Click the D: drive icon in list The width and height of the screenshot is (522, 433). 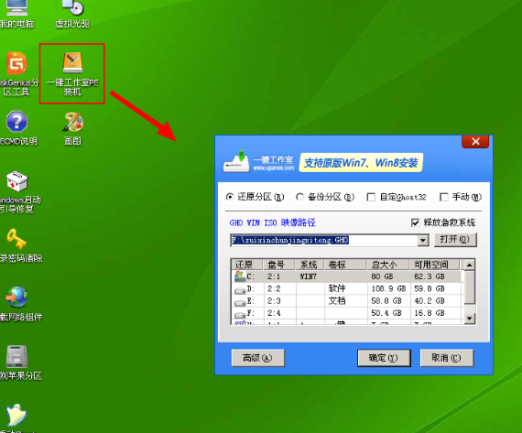(x=240, y=290)
